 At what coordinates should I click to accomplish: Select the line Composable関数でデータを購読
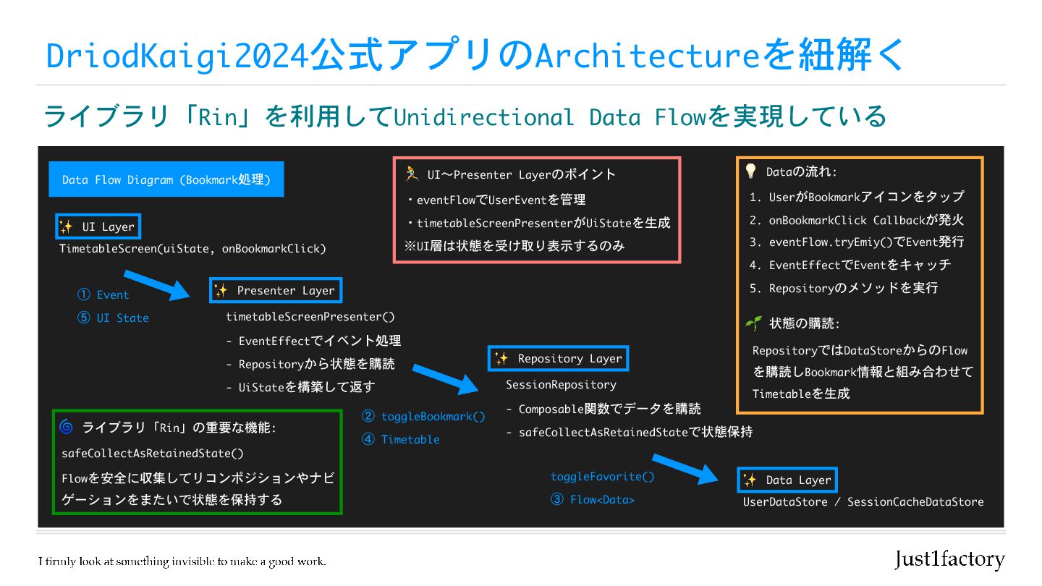coord(603,409)
